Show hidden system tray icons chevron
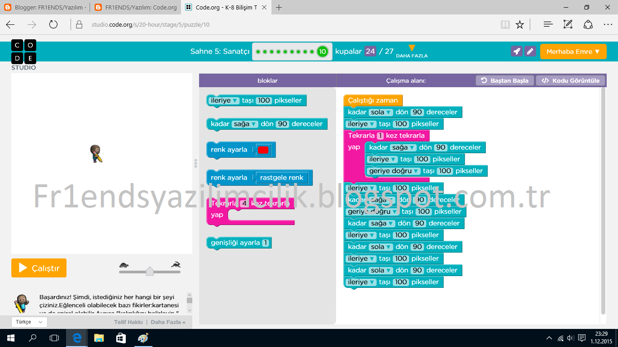 549,338
